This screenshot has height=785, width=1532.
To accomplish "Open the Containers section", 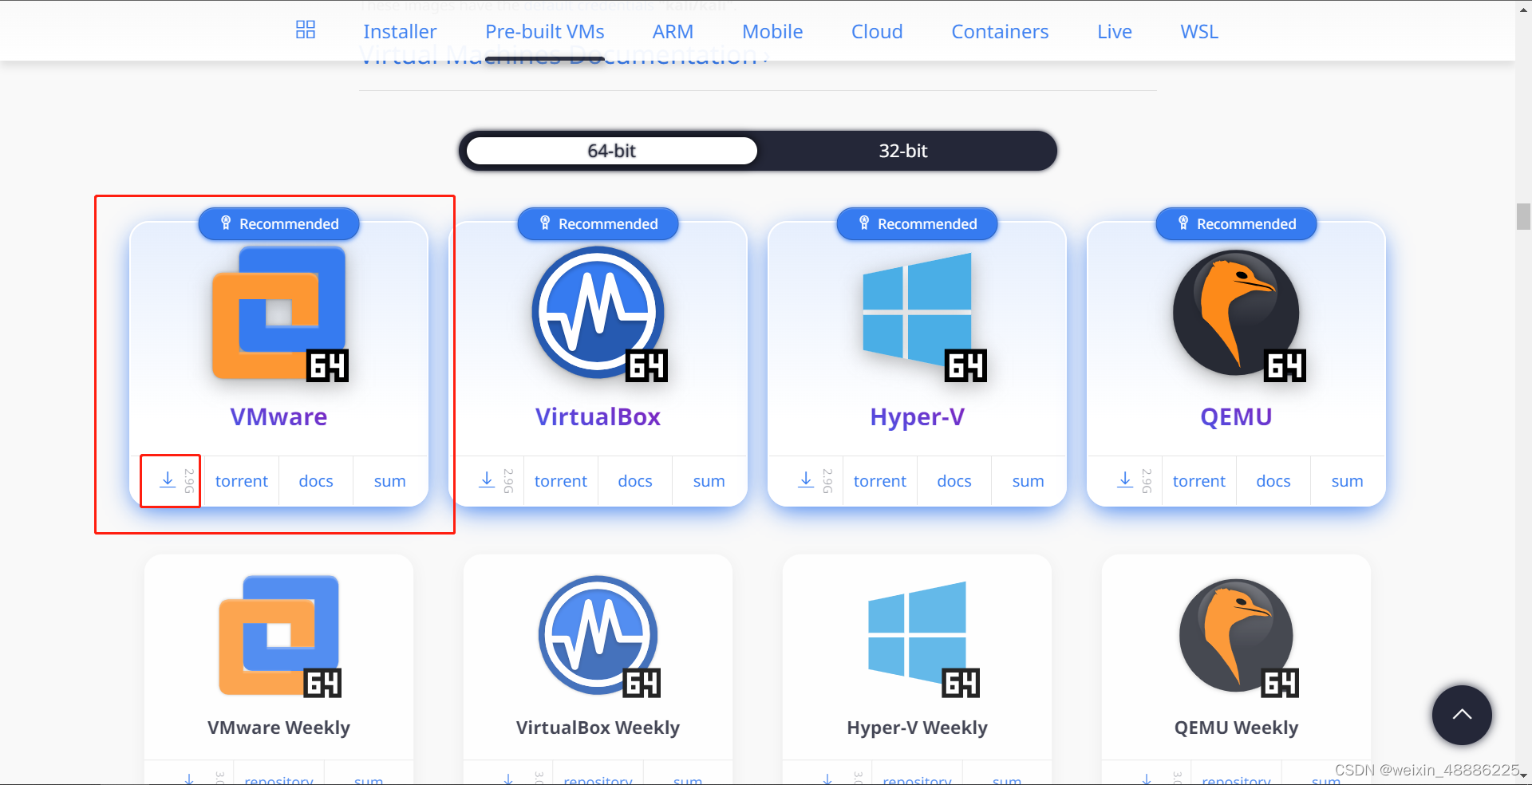I will coord(1000,32).
